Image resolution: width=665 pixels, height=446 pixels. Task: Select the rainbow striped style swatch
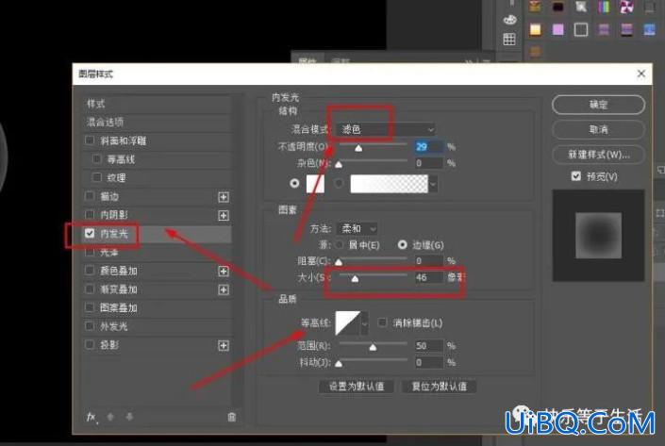coord(604,7)
